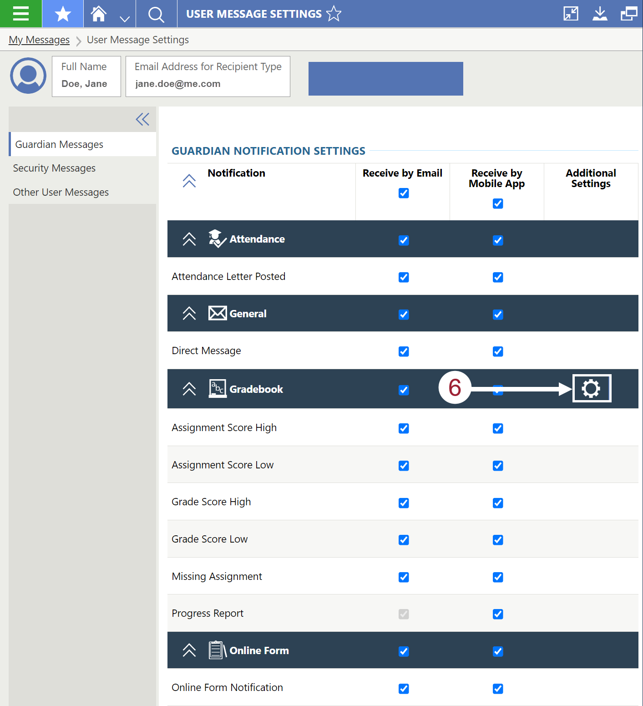Click the Email Address for Recipient Type field

click(208, 83)
